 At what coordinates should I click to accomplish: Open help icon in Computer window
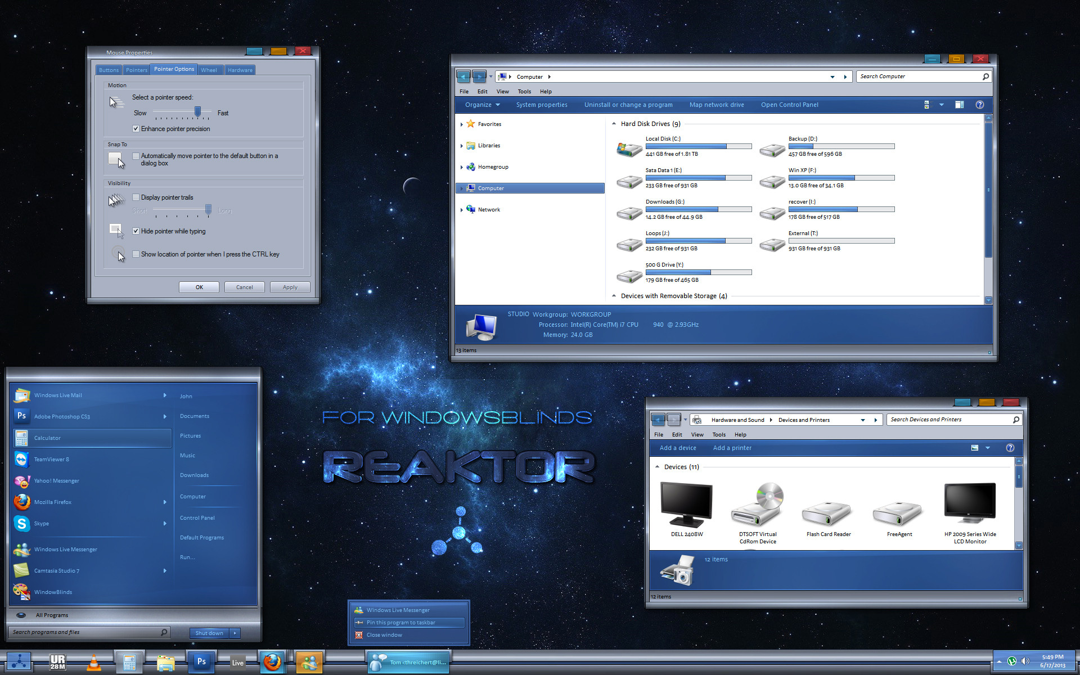click(x=980, y=105)
